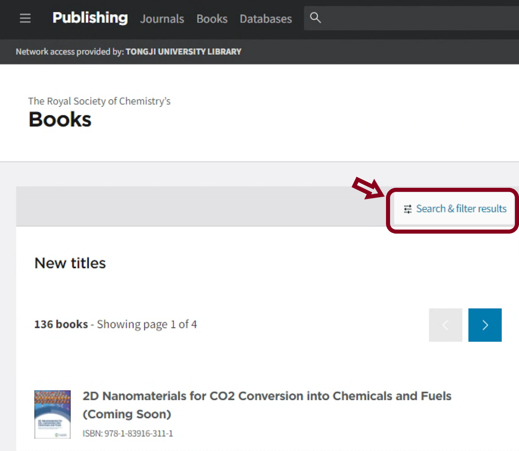Click the Showing page 1 of 4 text
Screen dimensions: 519x451
pyautogui.click(x=147, y=324)
